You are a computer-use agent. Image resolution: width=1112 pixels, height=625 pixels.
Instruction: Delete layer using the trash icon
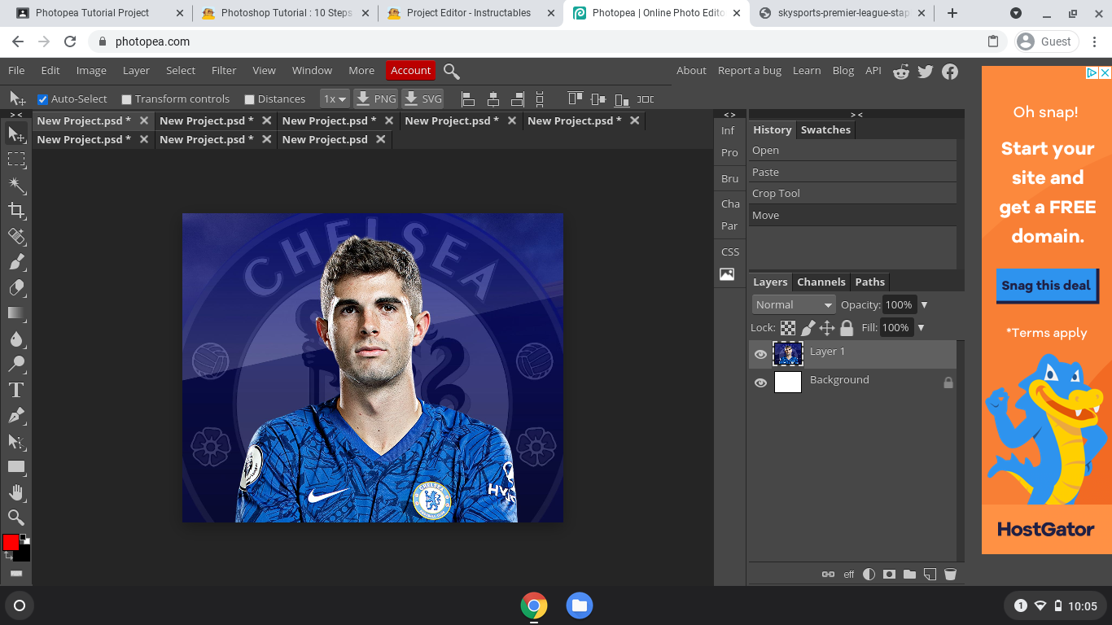[950, 574]
